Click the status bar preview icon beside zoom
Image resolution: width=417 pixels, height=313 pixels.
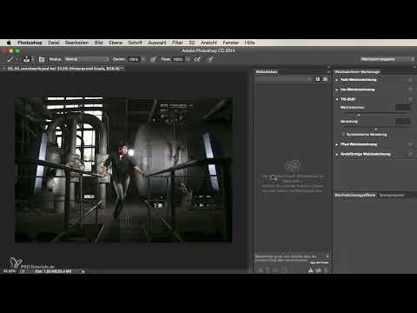point(23,271)
